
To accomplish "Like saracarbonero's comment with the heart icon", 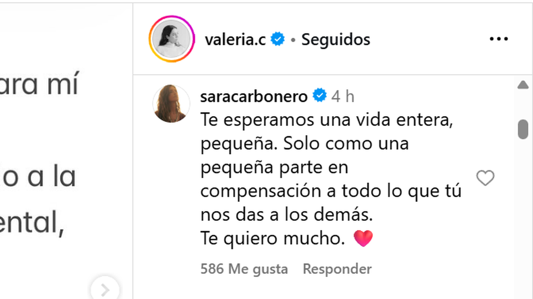I will pos(485,178).
